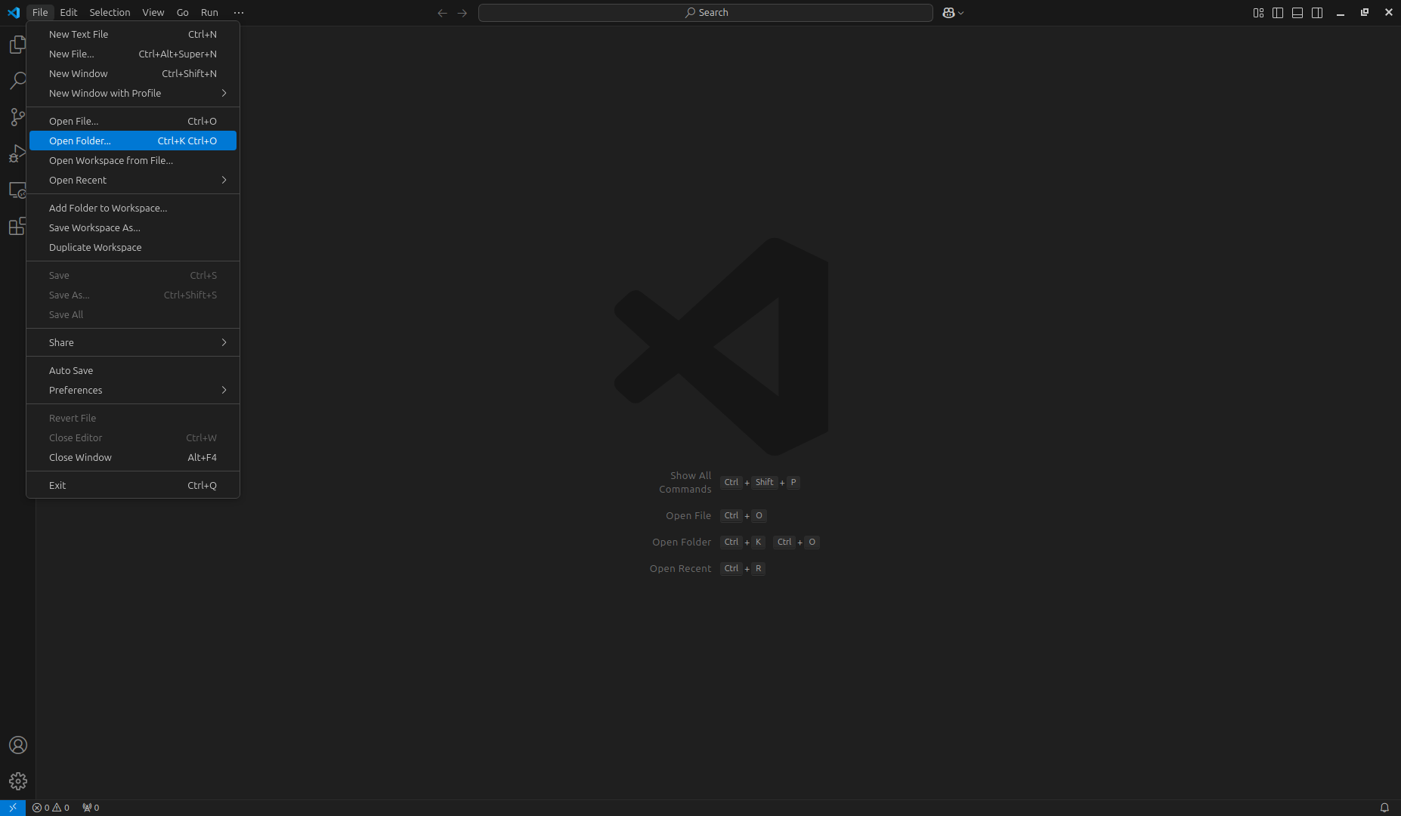Click the greyed Revert File entry
1401x816 pixels.
pyautogui.click(x=133, y=418)
